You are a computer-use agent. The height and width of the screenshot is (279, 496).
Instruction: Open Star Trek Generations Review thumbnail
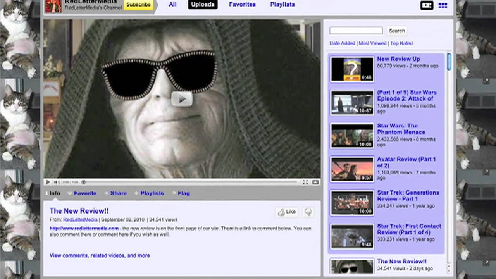coord(352,203)
